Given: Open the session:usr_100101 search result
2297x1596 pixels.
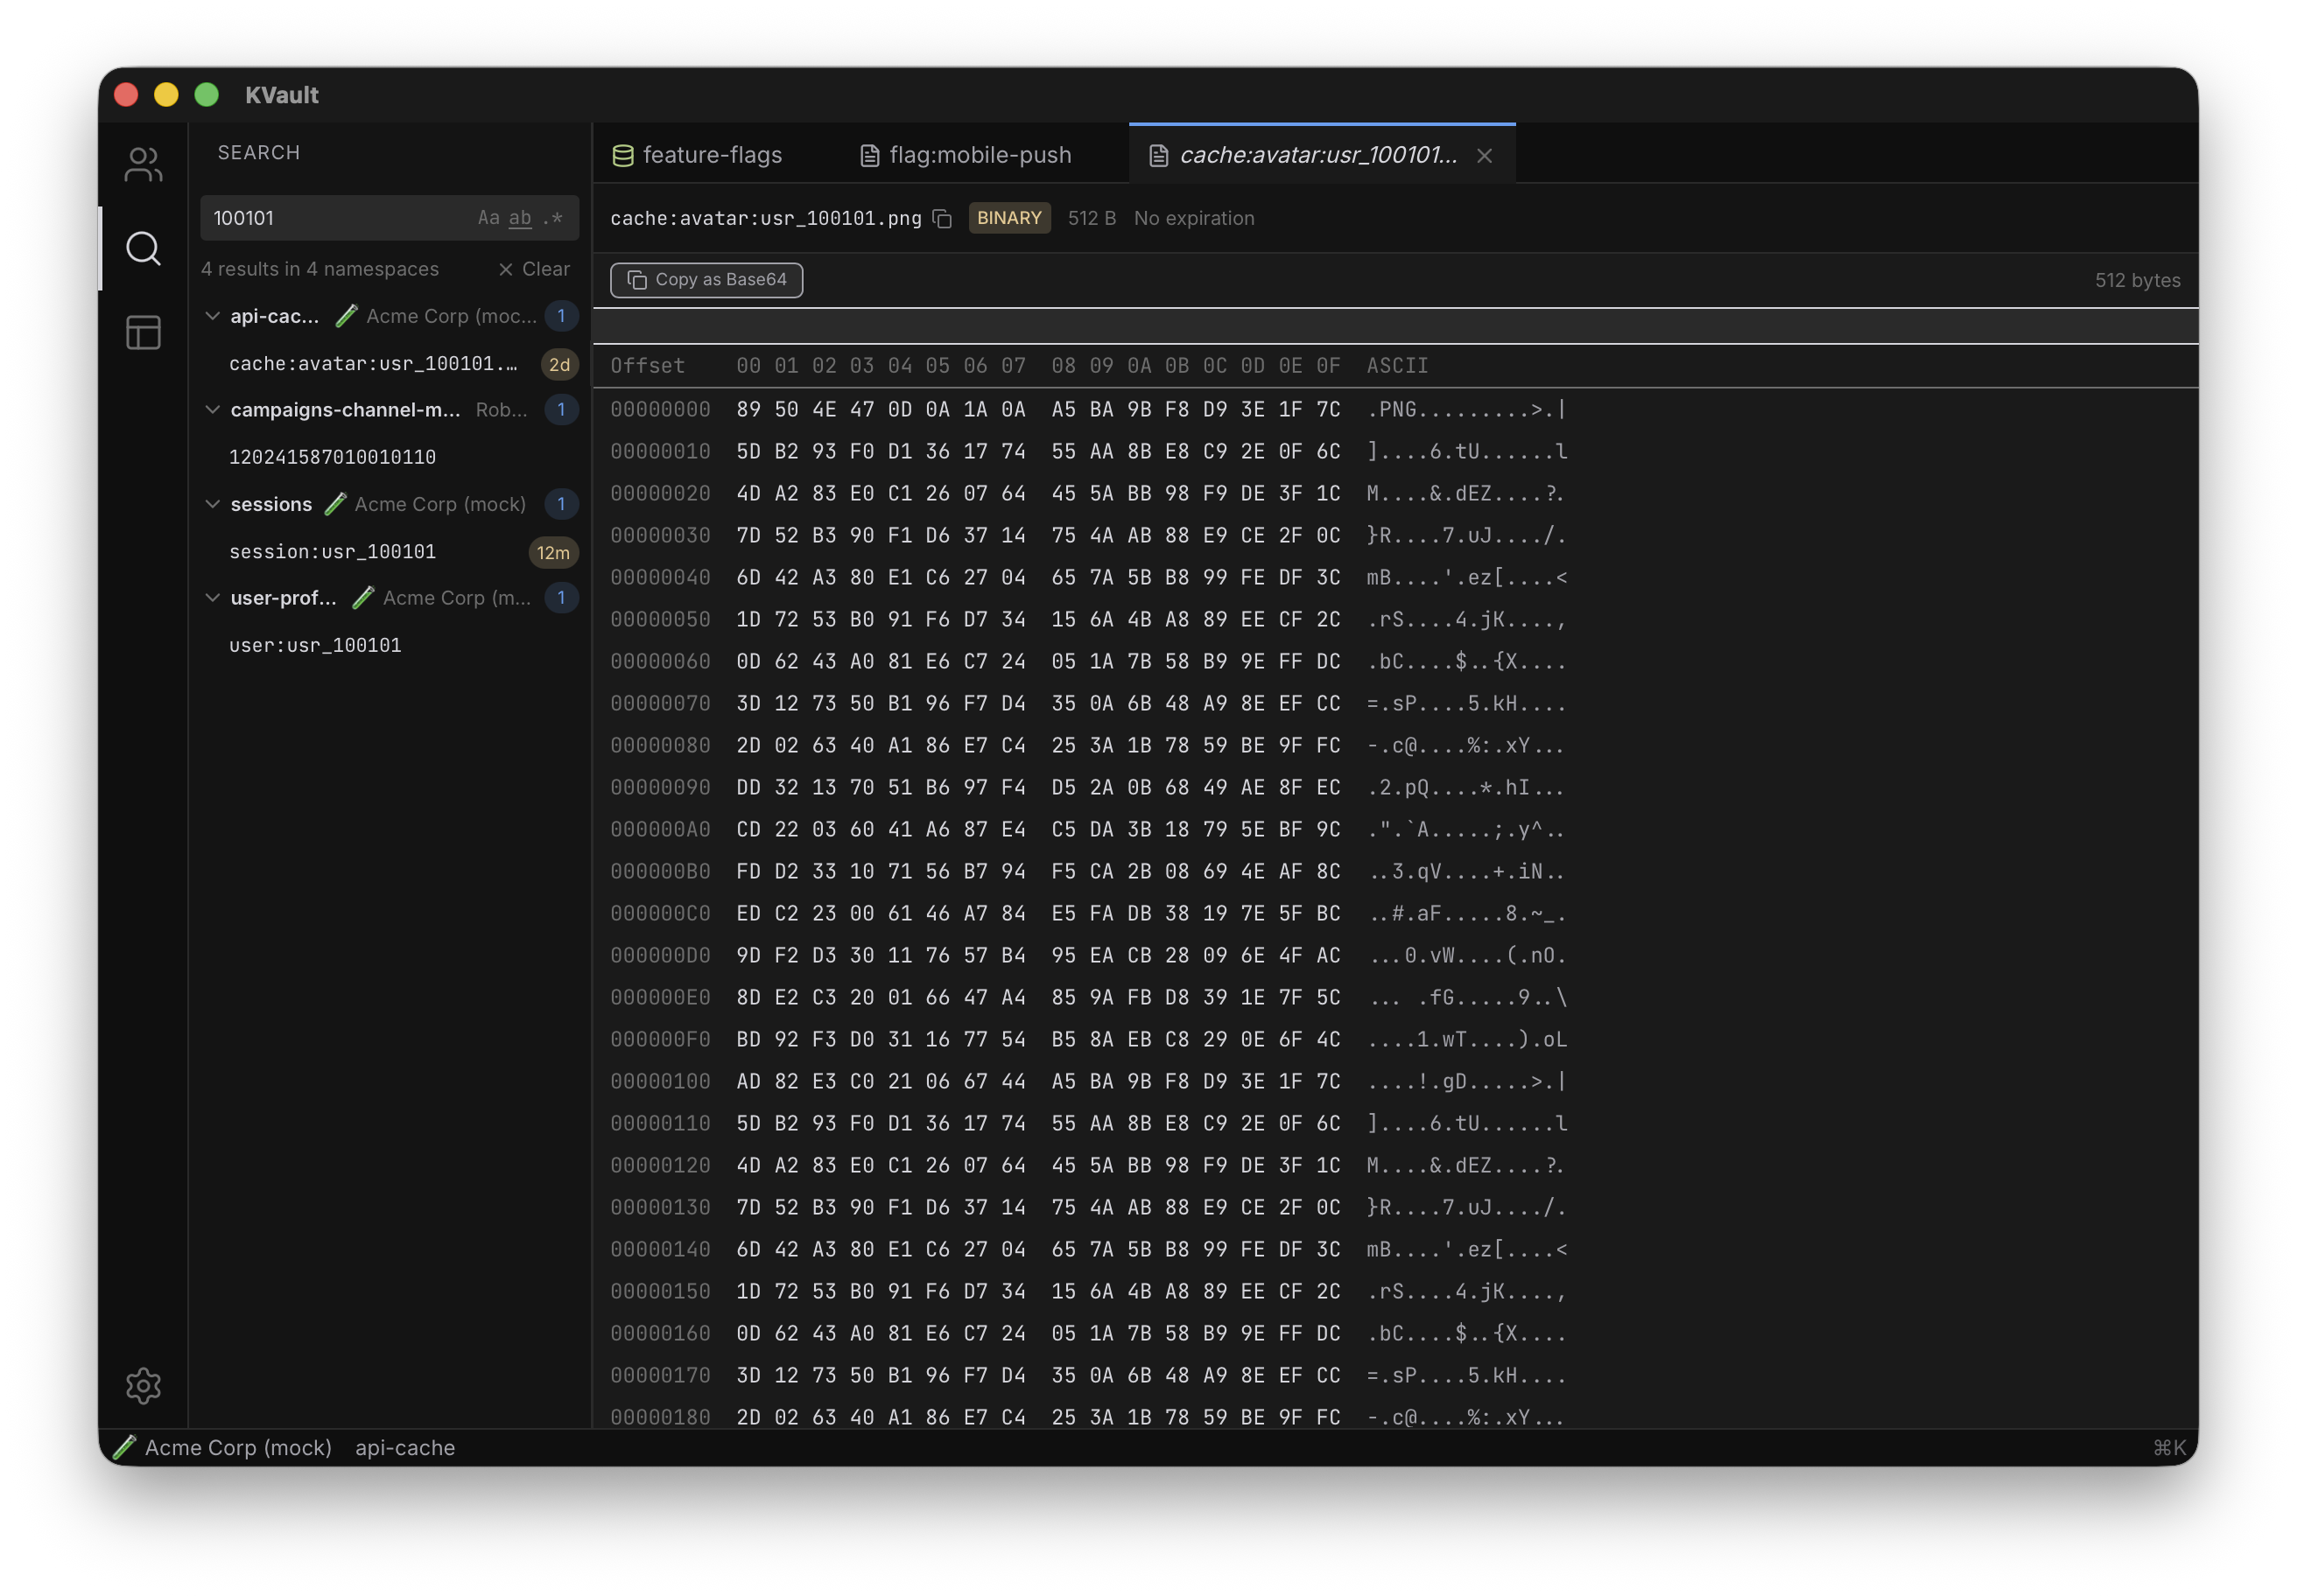Looking at the screenshot, I should pos(332,551).
